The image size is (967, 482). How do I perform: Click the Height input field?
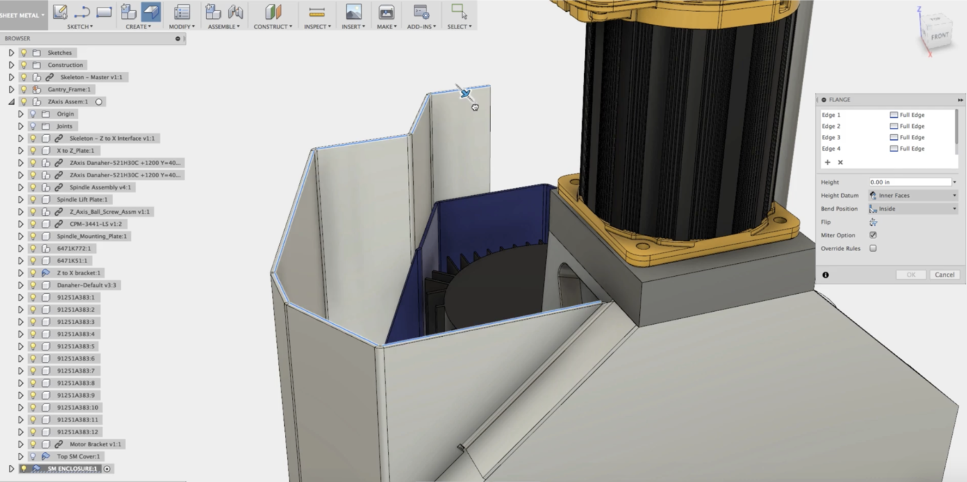pos(910,182)
